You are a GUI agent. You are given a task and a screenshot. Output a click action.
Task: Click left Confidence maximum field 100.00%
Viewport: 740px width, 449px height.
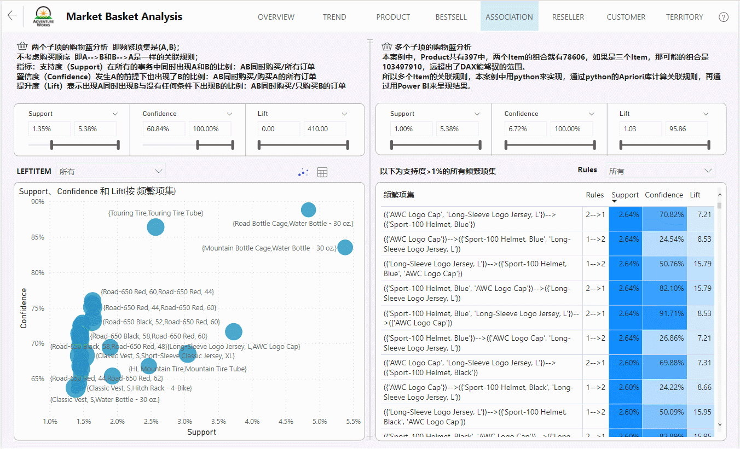click(210, 129)
